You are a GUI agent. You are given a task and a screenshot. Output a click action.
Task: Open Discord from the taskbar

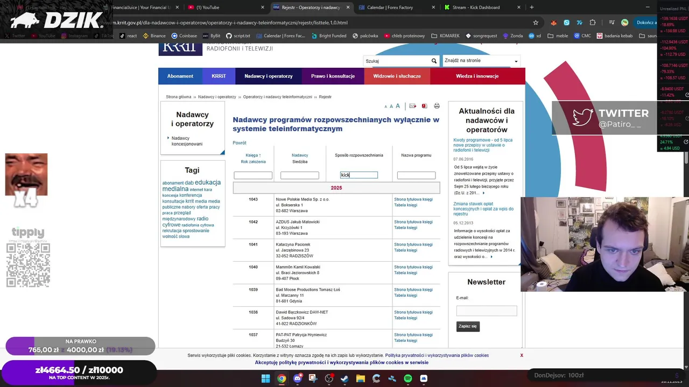(297, 378)
